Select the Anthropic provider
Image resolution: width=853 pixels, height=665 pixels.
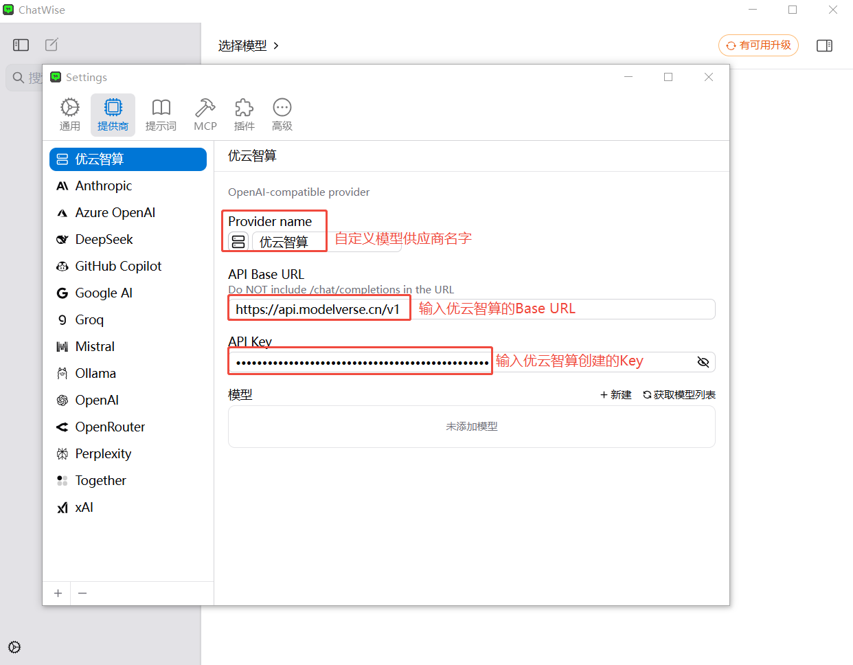click(x=128, y=186)
